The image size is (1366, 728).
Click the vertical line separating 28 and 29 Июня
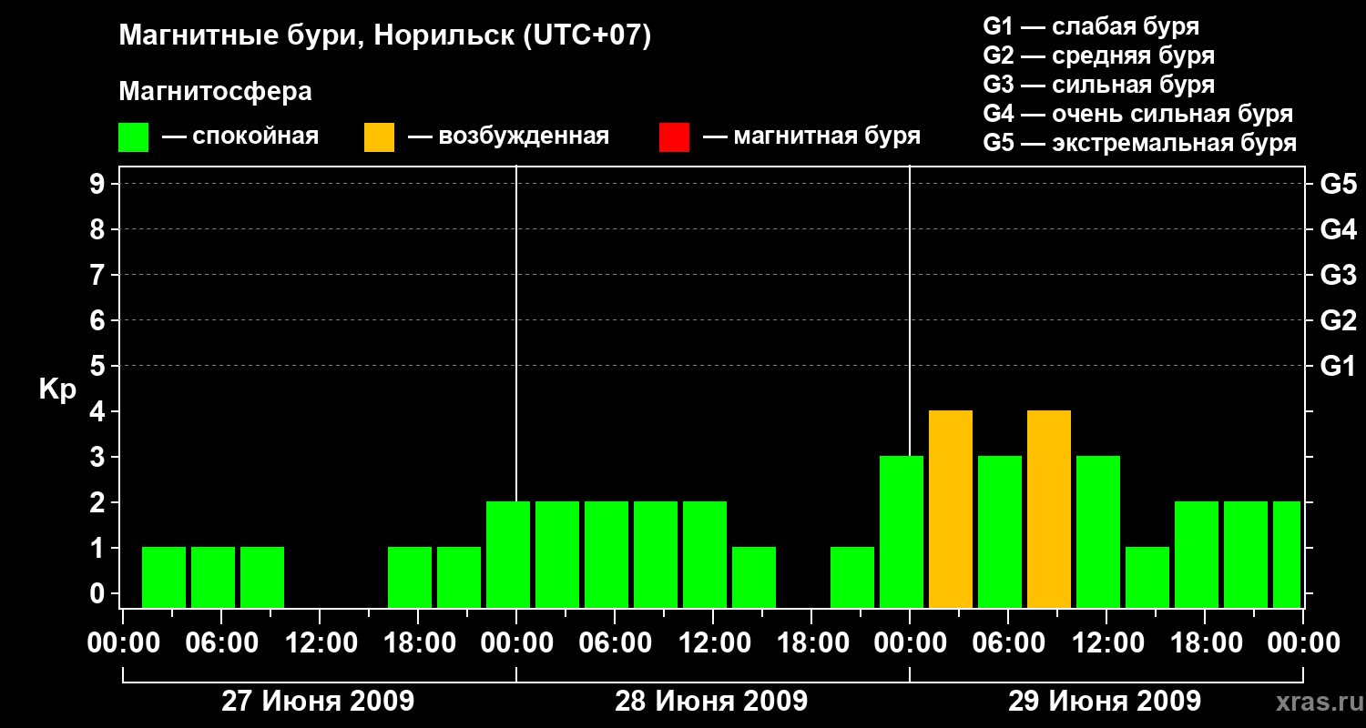coord(910,309)
